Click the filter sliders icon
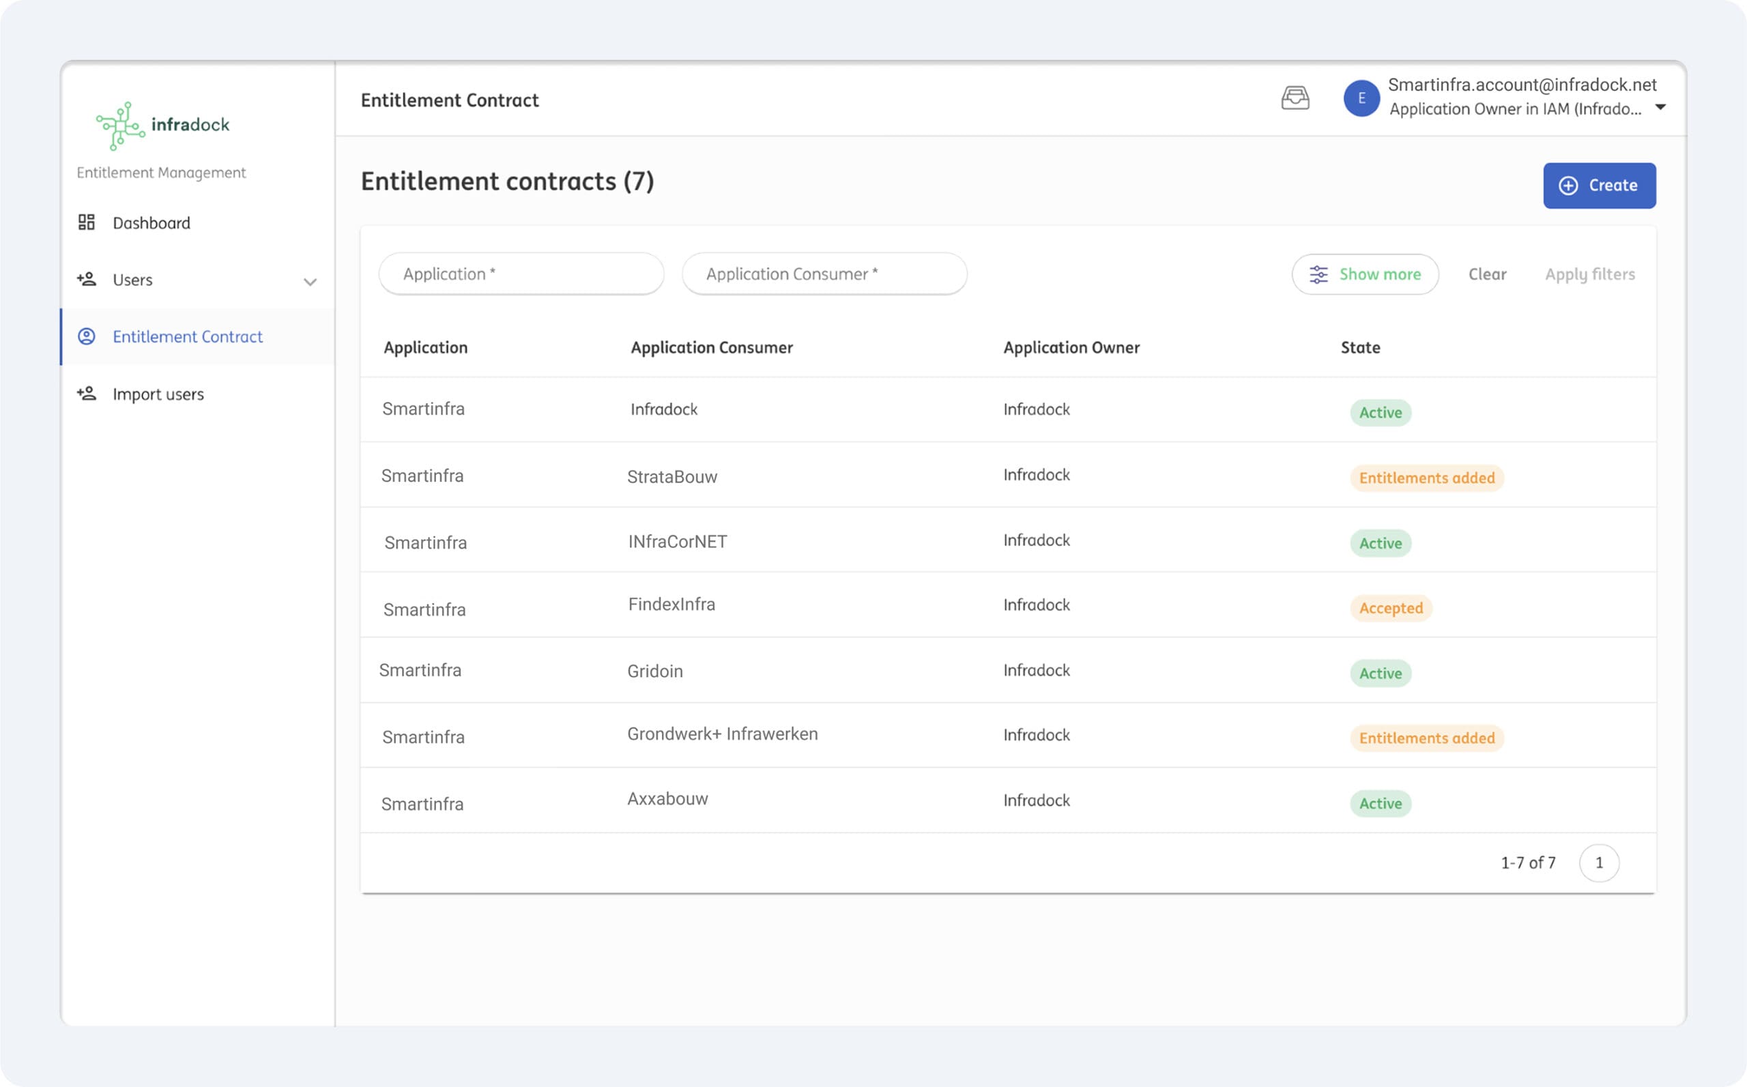The image size is (1747, 1087). tap(1318, 274)
